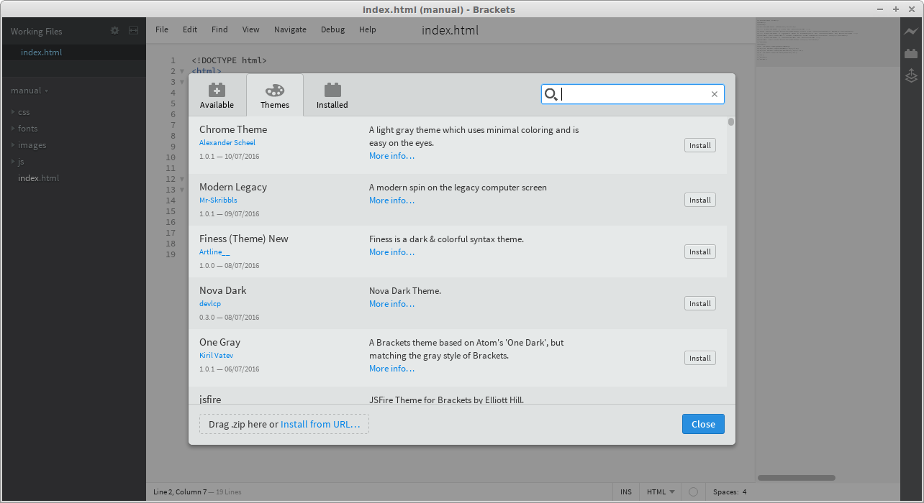Collapse the code fold on line 2
This screenshot has height=503, width=924.
(x=181, y=71)
